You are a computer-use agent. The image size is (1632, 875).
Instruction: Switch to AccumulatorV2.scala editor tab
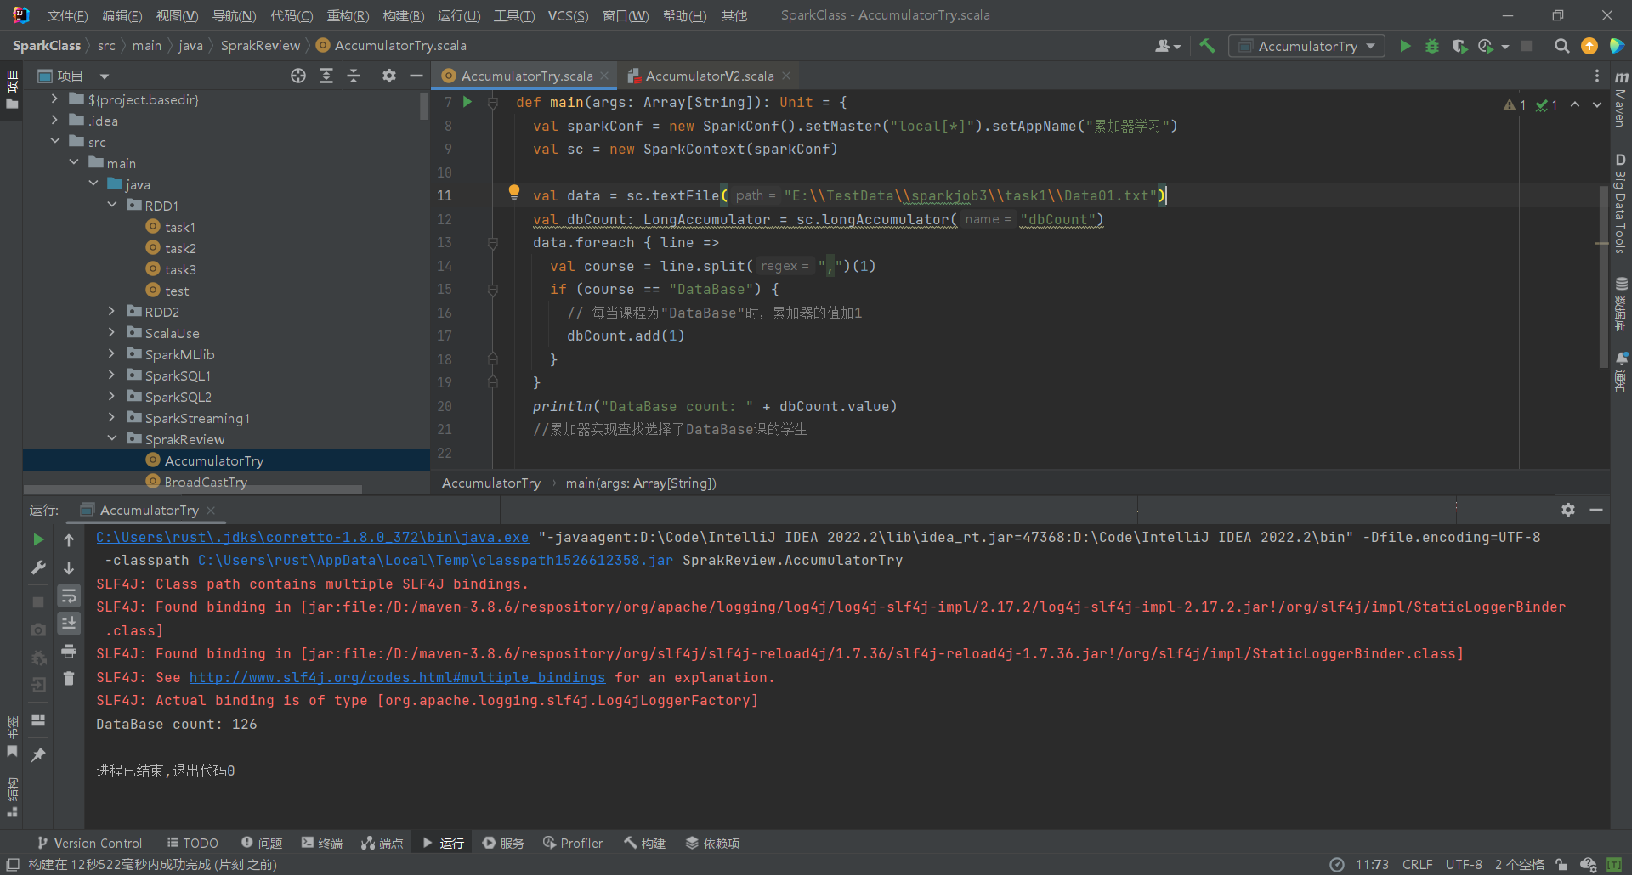click(x=709, y=76)
